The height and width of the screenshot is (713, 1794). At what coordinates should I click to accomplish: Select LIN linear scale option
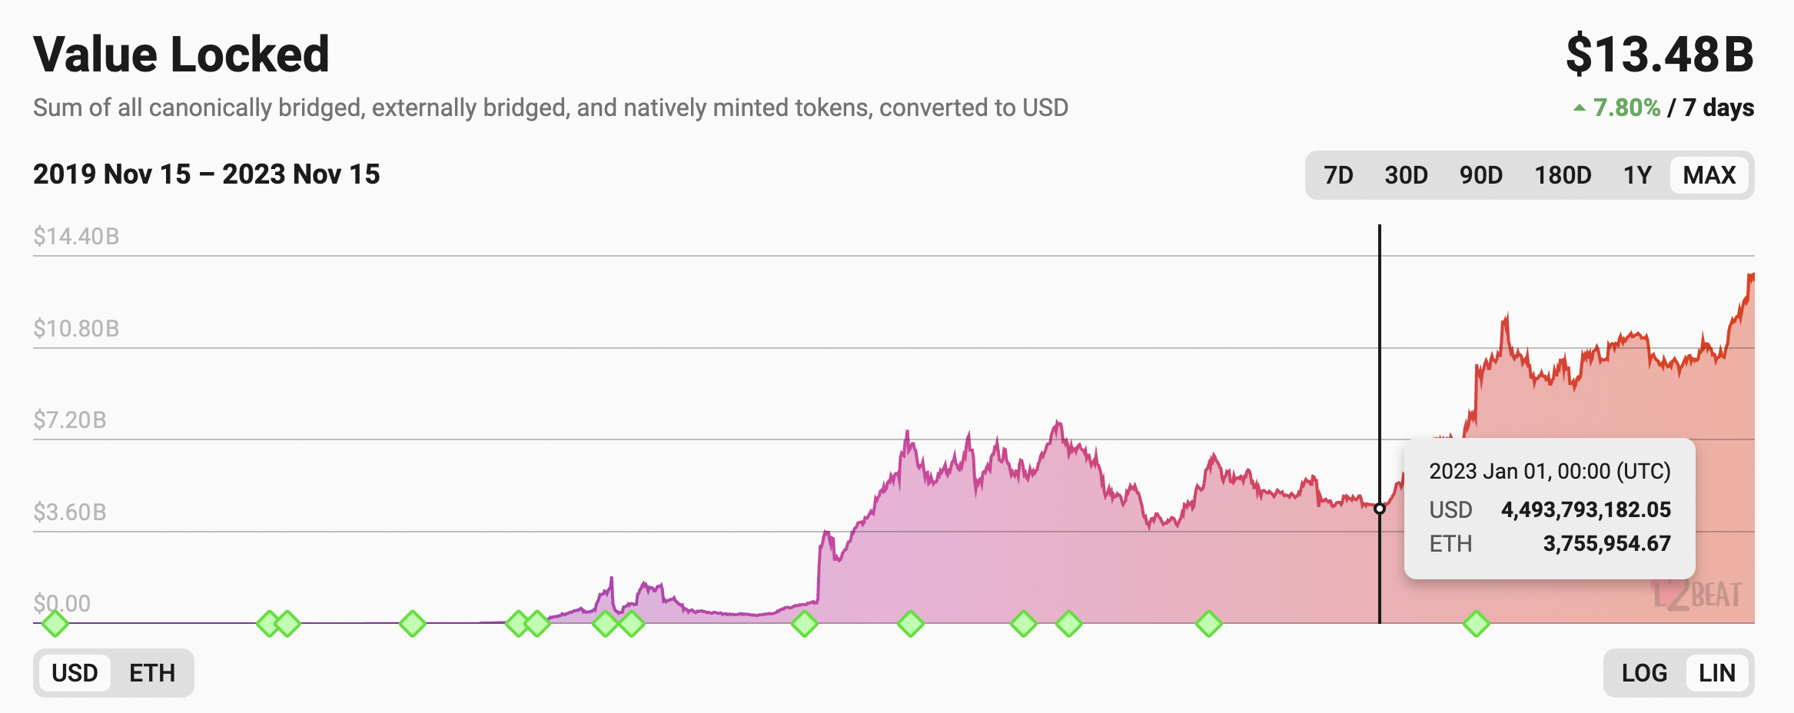click(1716, 673)
